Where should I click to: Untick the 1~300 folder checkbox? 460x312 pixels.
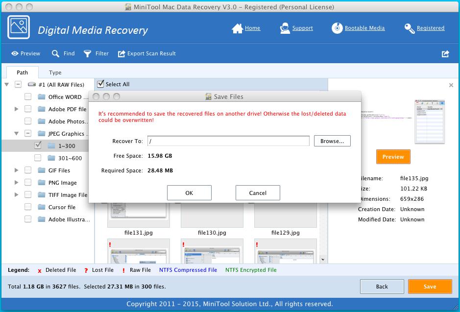tap(38, 145)
